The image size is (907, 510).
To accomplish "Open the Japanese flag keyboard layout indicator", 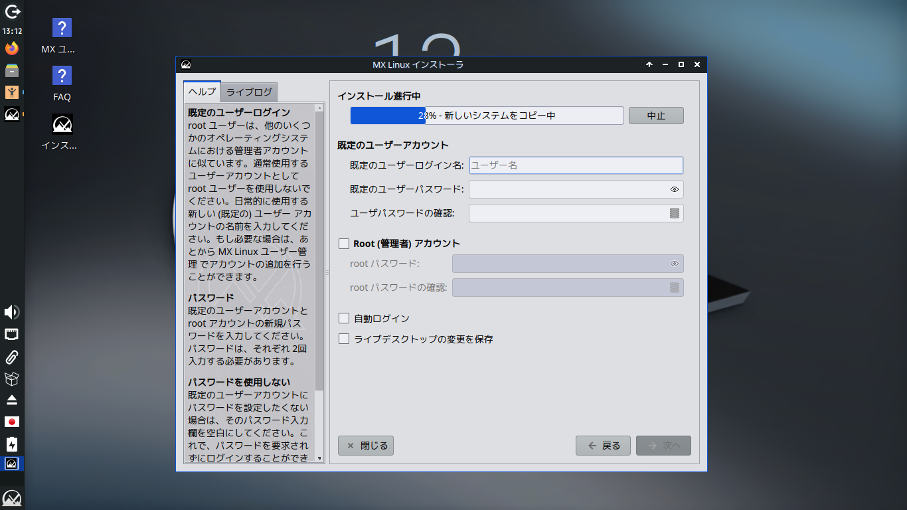I will 12,422.
